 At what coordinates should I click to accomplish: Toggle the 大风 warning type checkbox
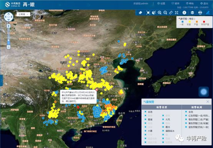pos(163,119)
